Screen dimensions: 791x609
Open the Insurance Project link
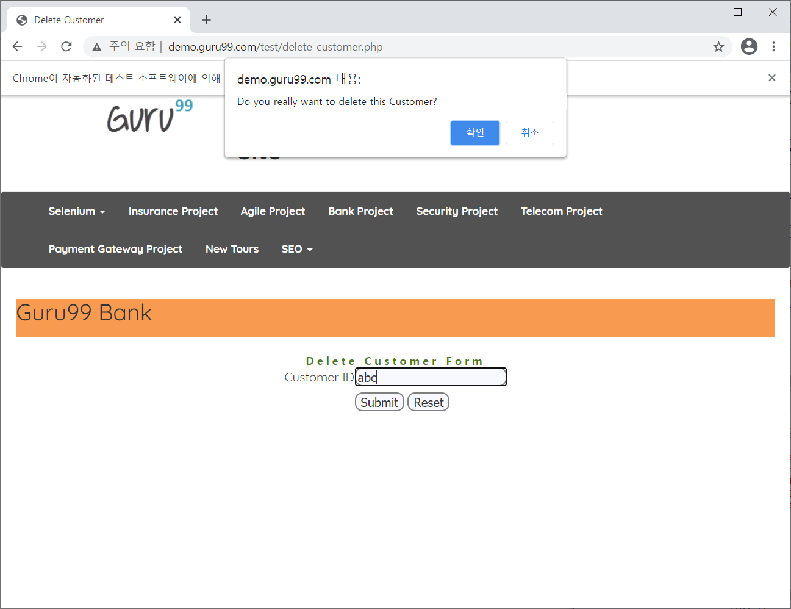[173, 211]
